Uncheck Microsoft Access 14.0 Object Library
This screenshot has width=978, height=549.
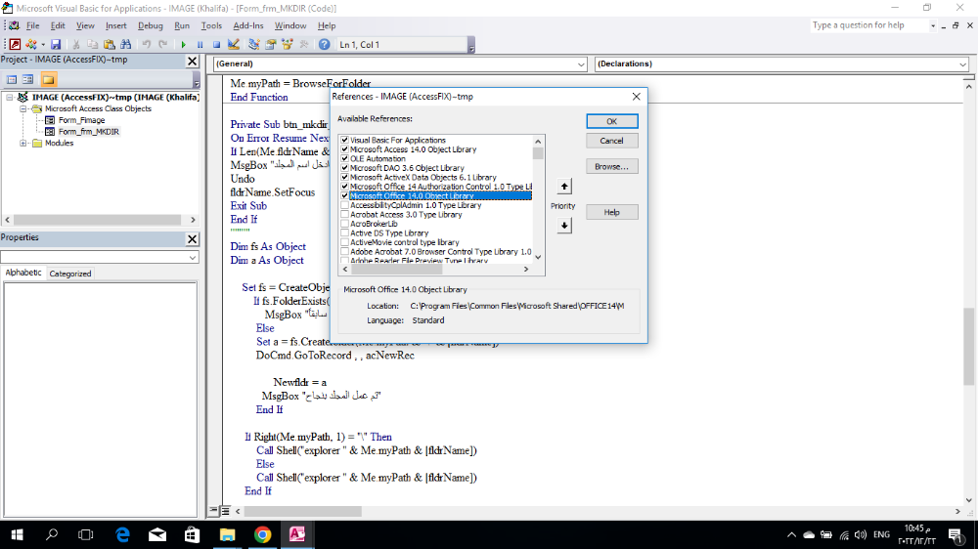[344, 149]
